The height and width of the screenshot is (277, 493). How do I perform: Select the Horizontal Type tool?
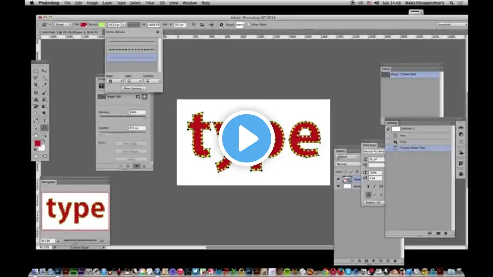(x=44, y=120)
